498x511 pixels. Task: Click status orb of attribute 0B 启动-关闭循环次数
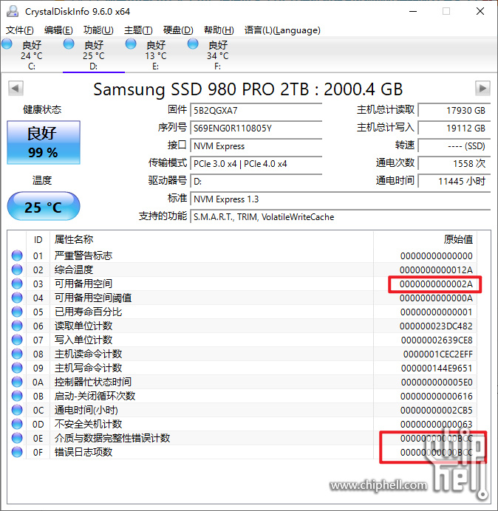coord(17,396)
